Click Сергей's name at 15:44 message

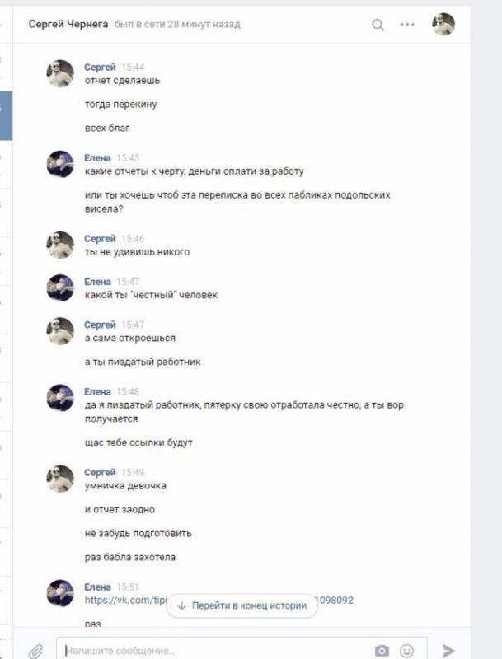[100, 68]
